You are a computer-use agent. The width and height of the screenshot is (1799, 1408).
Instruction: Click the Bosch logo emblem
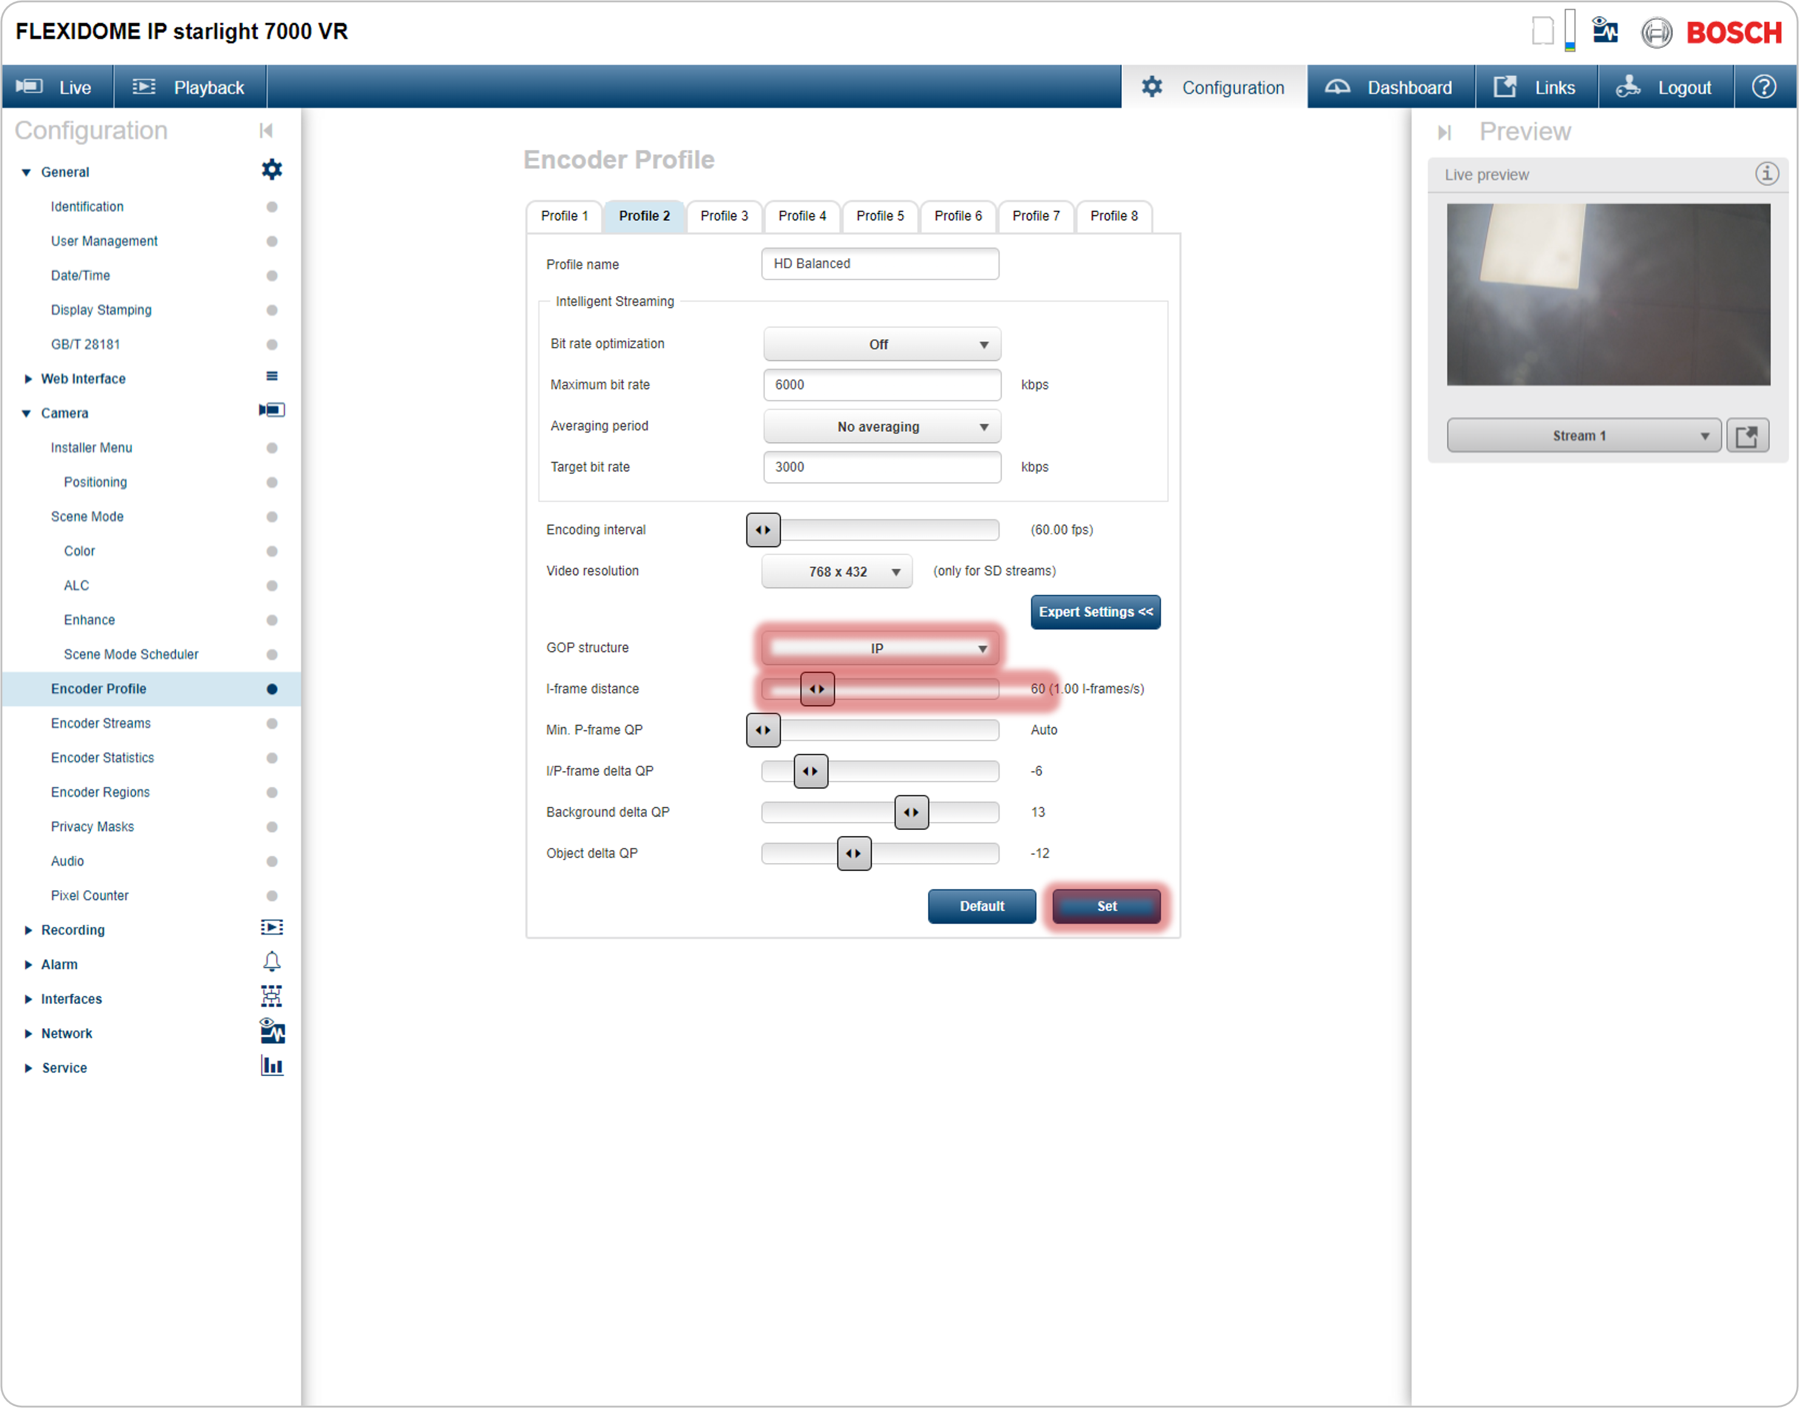1656,32
